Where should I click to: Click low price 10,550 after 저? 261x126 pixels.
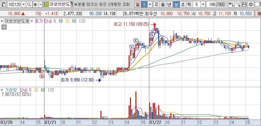tap(245, 14)
